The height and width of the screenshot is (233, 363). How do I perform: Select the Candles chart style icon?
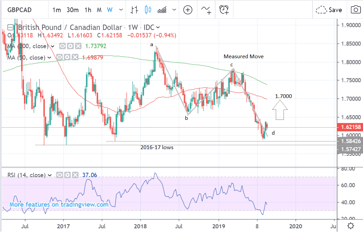(x=148, y=10)
